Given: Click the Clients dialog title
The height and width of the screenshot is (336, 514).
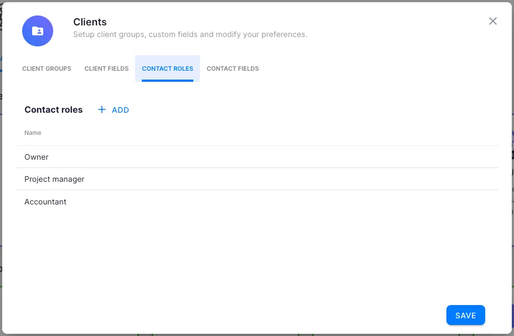Looking at the screenshot, I should pyautogui.click(x=90, y=22).
